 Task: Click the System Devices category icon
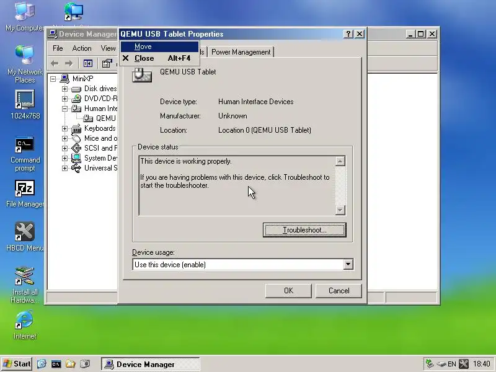(x=76, y=158)
